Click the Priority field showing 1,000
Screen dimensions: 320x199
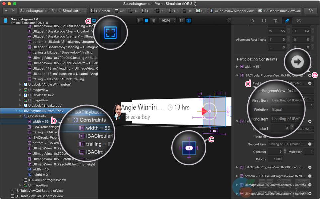point(277,159)
